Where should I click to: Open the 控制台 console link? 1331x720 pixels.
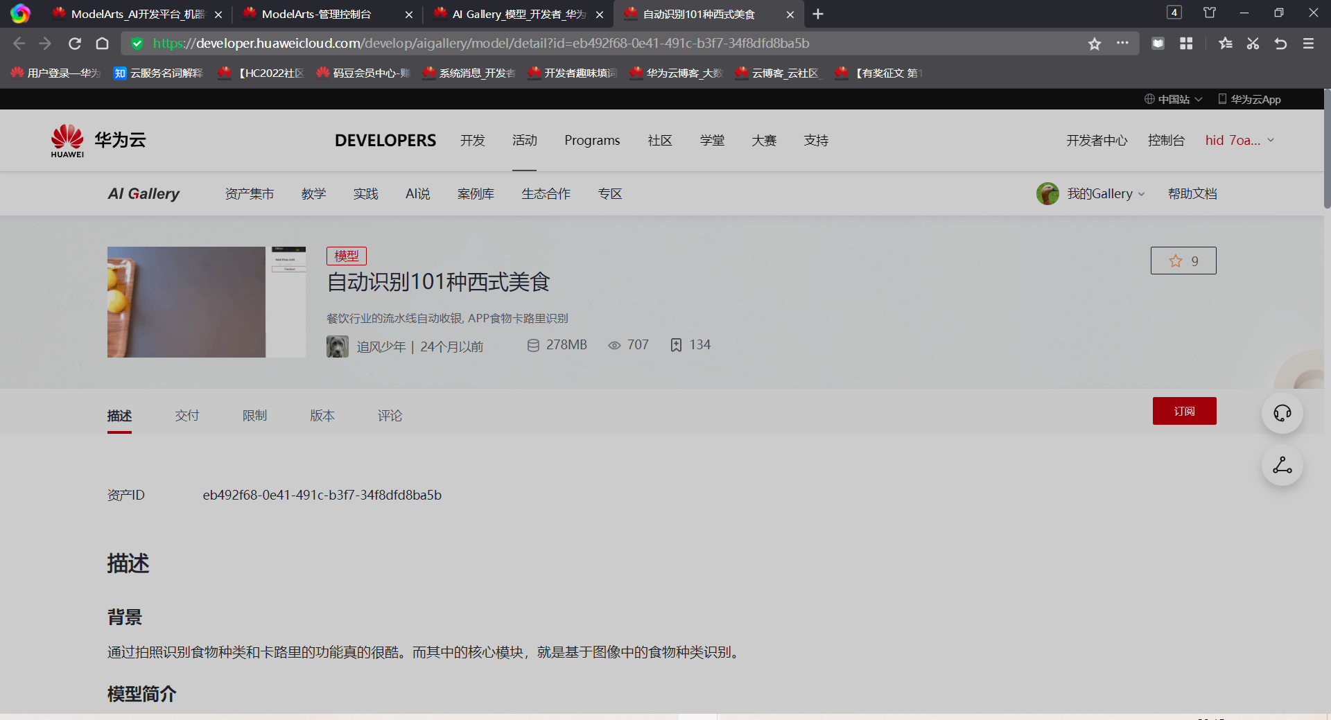coord(1166,141)
